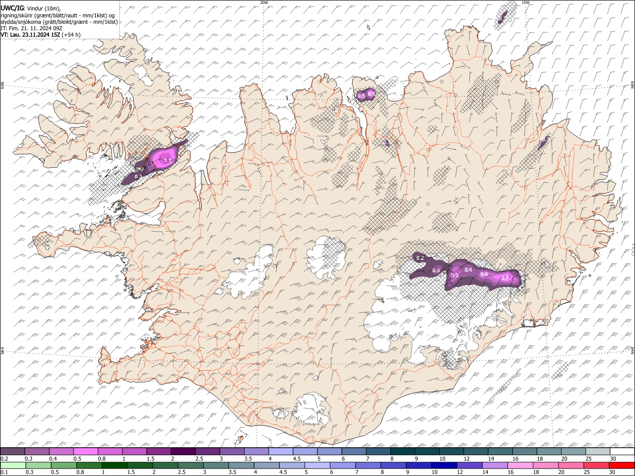The image size is (635, 476).
Task: Pick the gray-purple 0.2 legend swatch
Action: [13, 451]
